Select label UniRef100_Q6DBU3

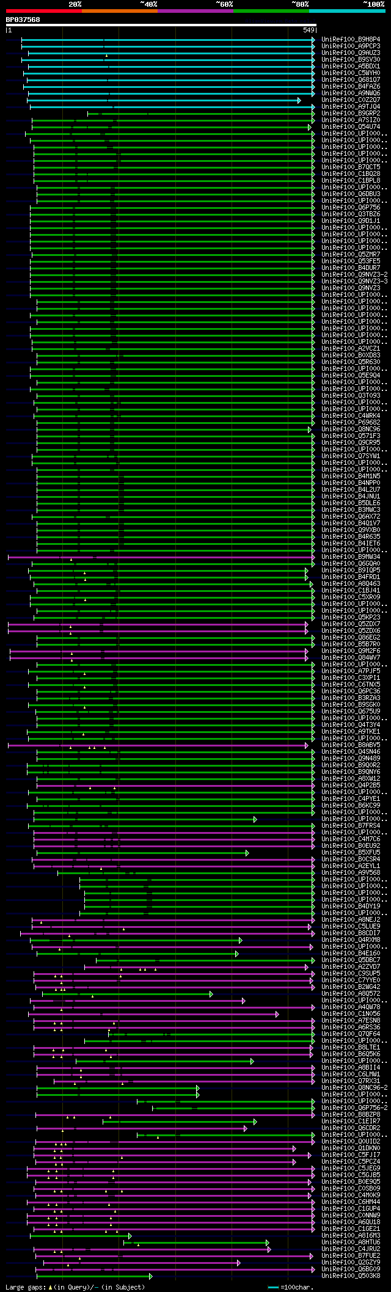point(351,194)
